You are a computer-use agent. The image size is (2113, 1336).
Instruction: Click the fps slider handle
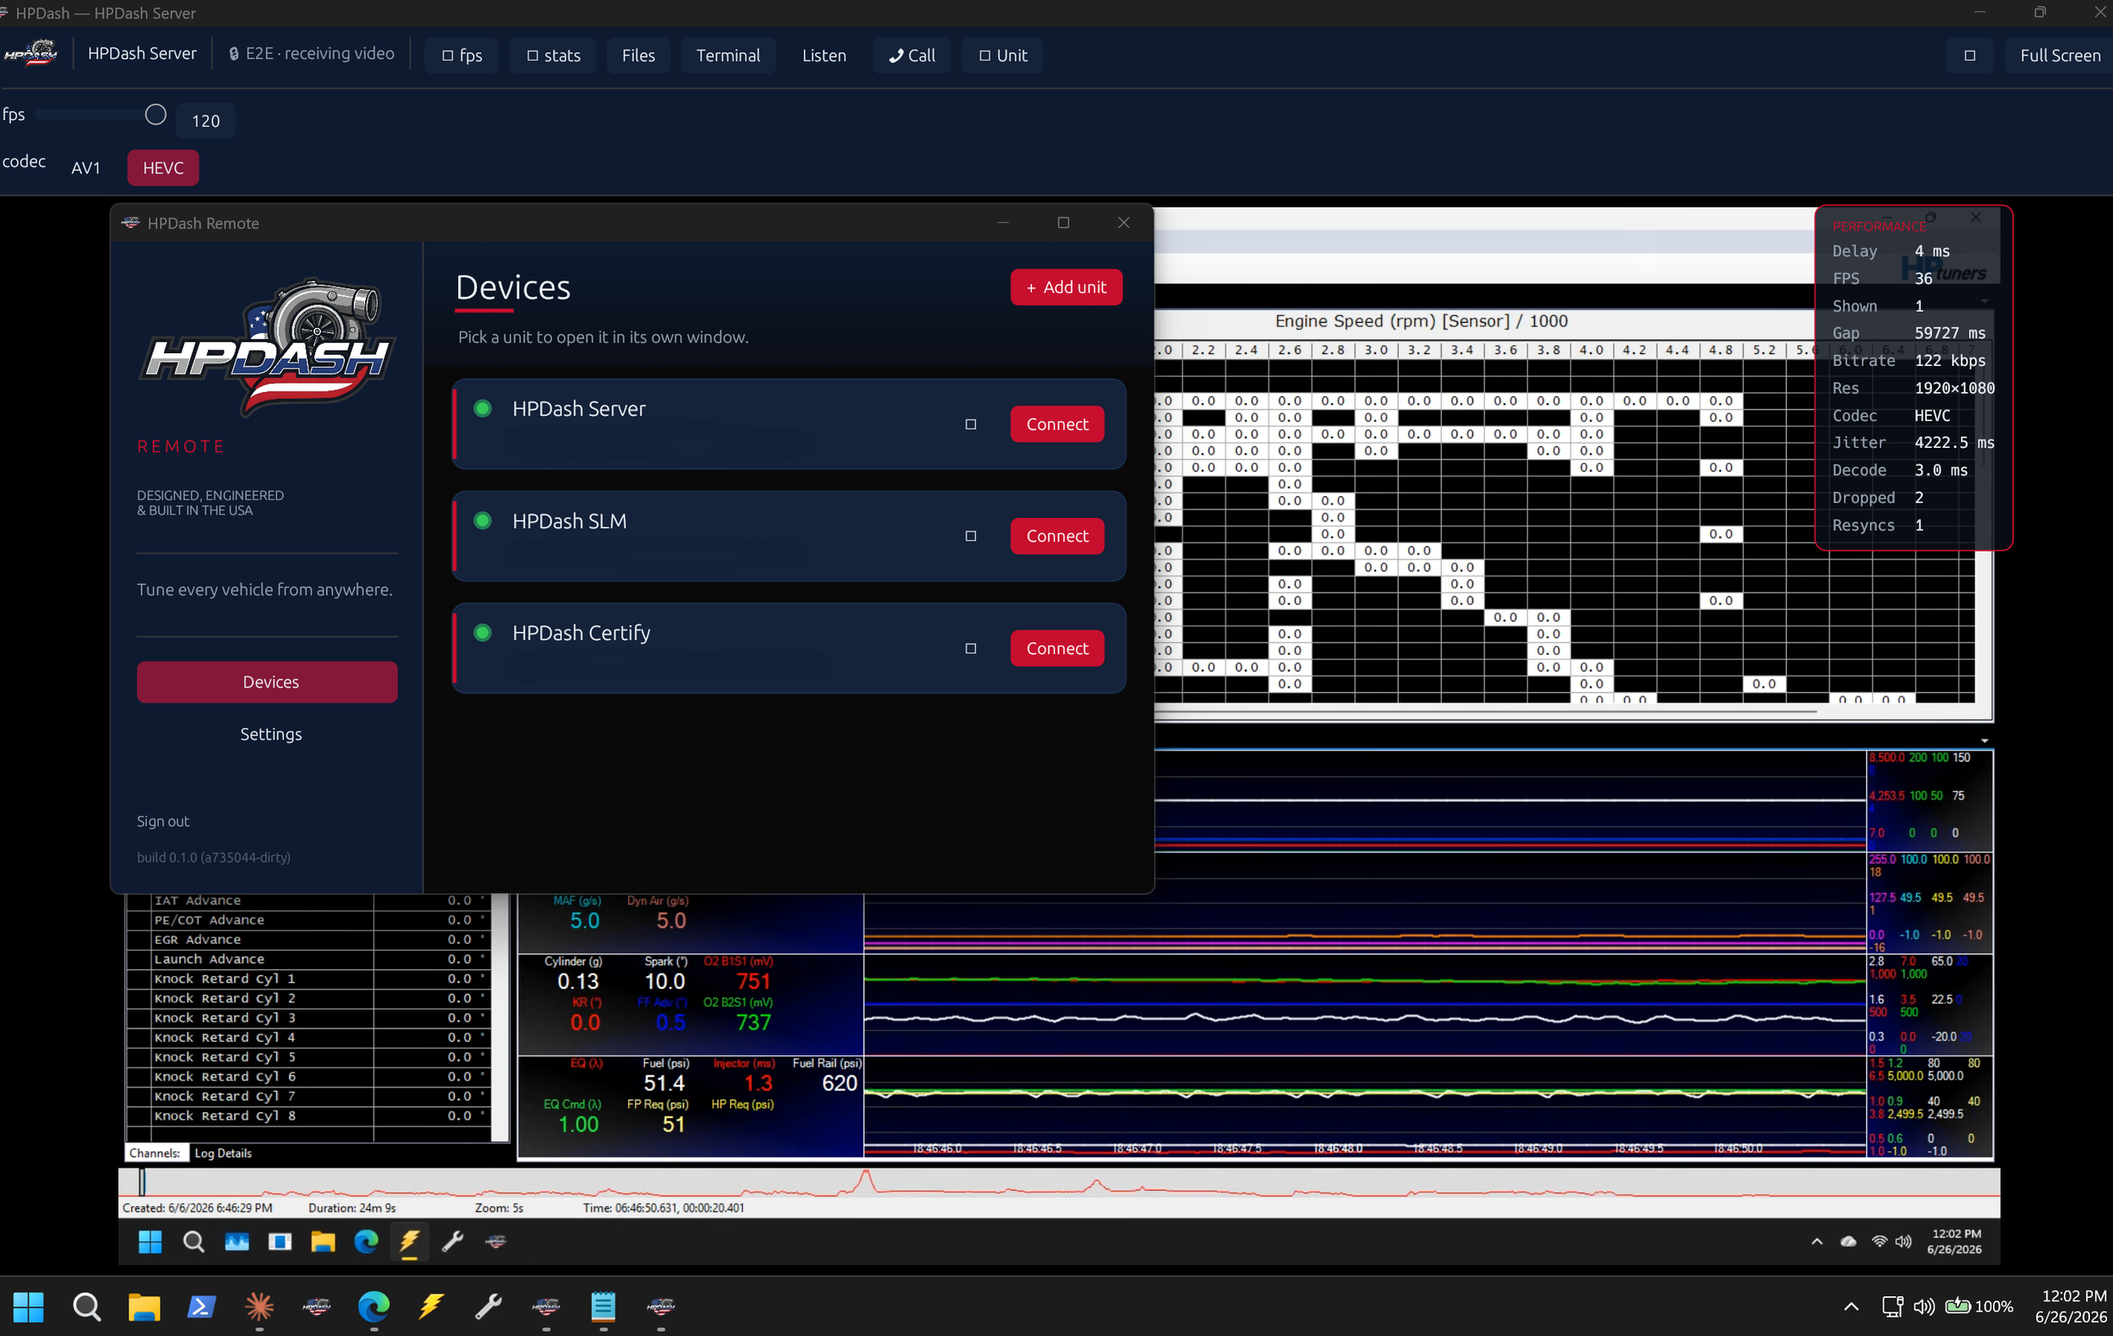[x=156, y=115]
